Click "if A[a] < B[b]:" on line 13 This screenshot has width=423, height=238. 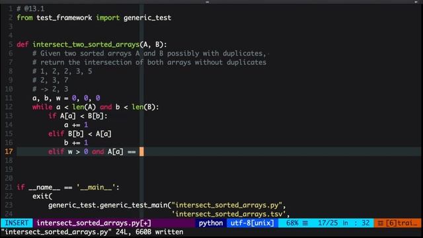pyautogui.click(x=78, y=116)
